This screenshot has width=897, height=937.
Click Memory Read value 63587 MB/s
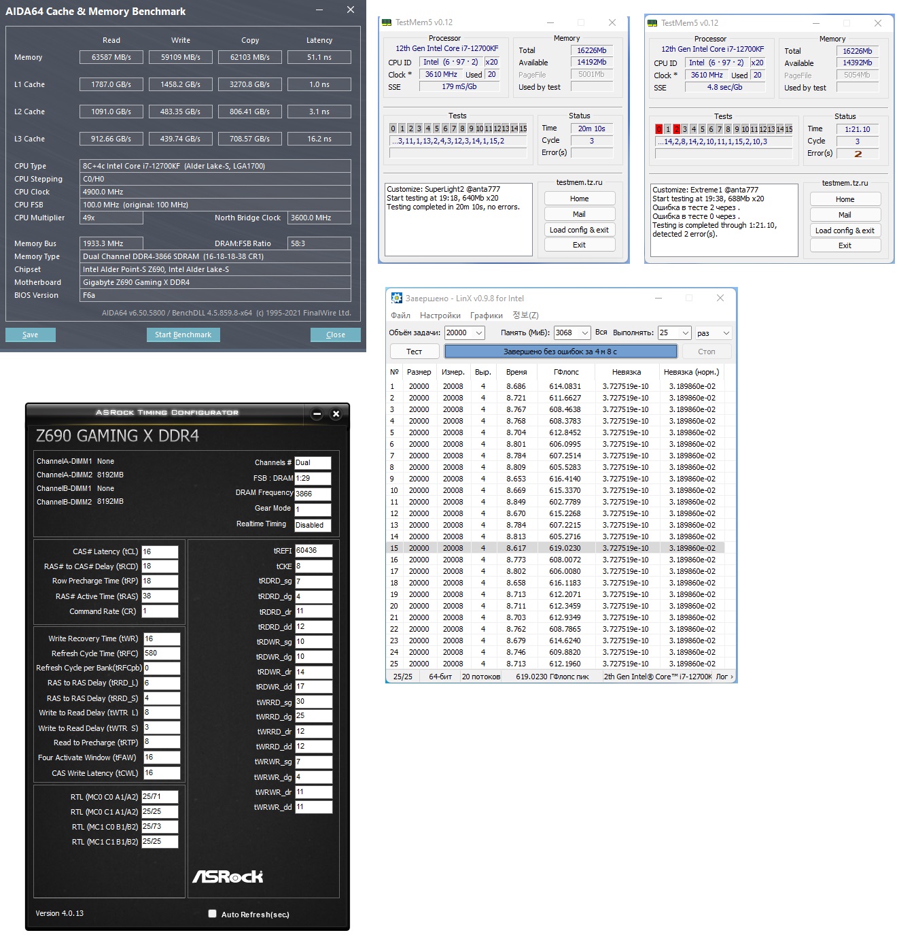(111, 57)
